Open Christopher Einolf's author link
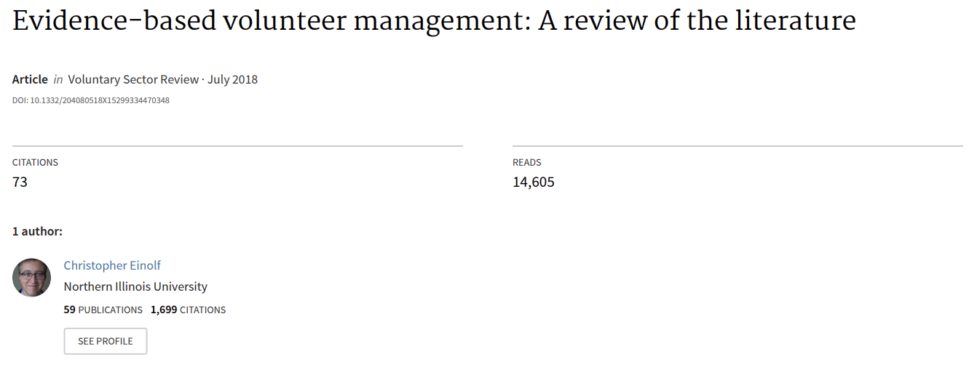Image resolution: width=977 pixels, height=391 pixels. tap(112, 265)
